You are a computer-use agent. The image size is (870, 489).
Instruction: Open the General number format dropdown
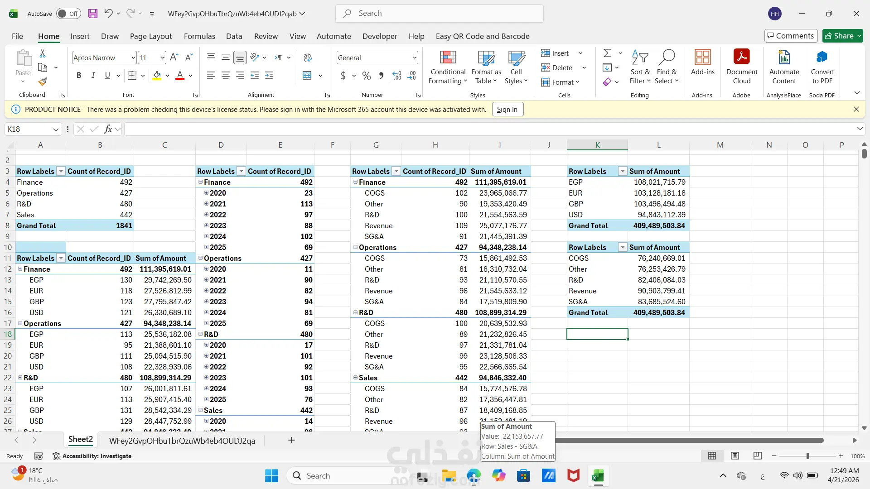(414, 58)
